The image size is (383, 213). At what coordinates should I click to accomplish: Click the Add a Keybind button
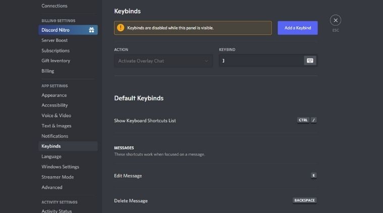[x=297, y=28]
